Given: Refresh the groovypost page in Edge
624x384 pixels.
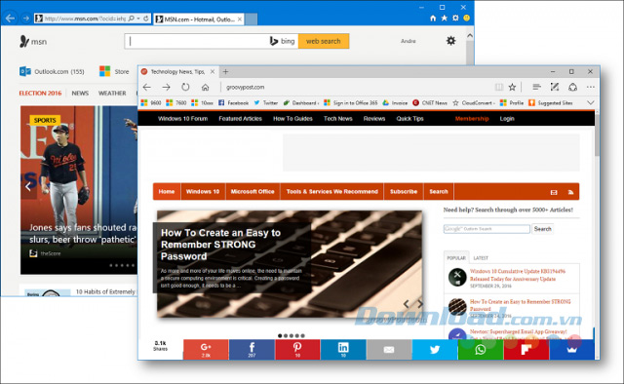Looking at the screenshot, I should coord(185,87).
